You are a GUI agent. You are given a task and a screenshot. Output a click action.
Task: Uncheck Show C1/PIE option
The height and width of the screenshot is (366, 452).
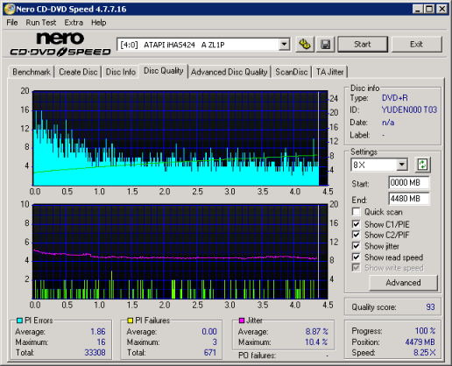pos(356,224)
